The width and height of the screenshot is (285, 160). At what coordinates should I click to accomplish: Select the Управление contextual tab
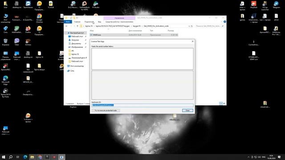[x=119, y=18]
